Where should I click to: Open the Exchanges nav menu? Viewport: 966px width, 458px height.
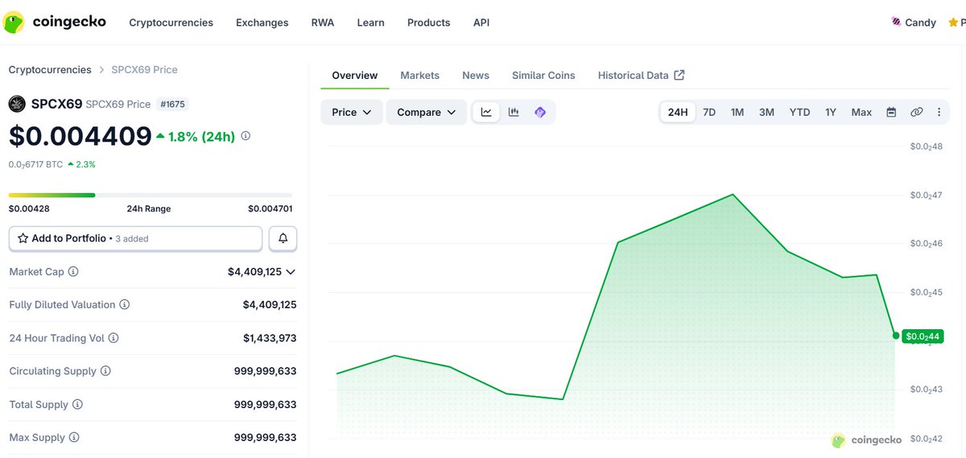[262, 23]
